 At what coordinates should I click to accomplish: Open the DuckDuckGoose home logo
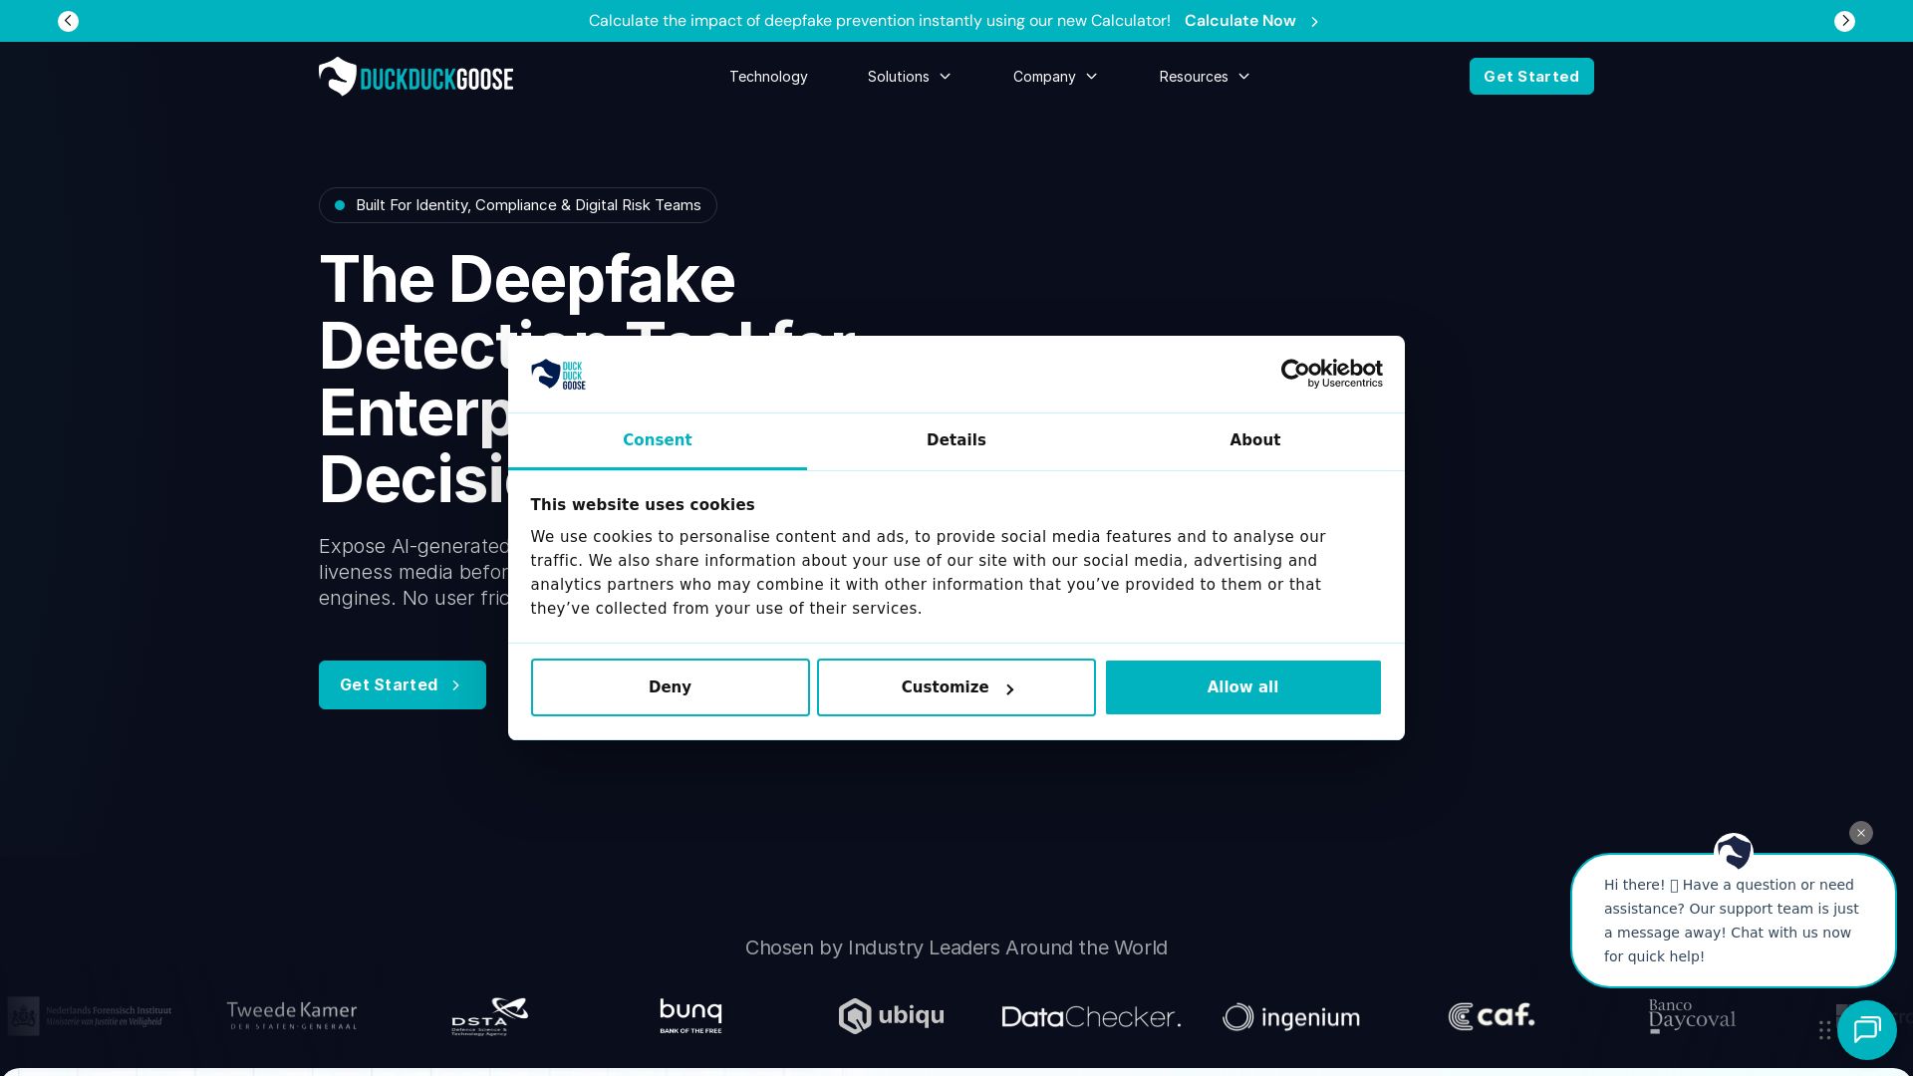click(x=415, y=76)
